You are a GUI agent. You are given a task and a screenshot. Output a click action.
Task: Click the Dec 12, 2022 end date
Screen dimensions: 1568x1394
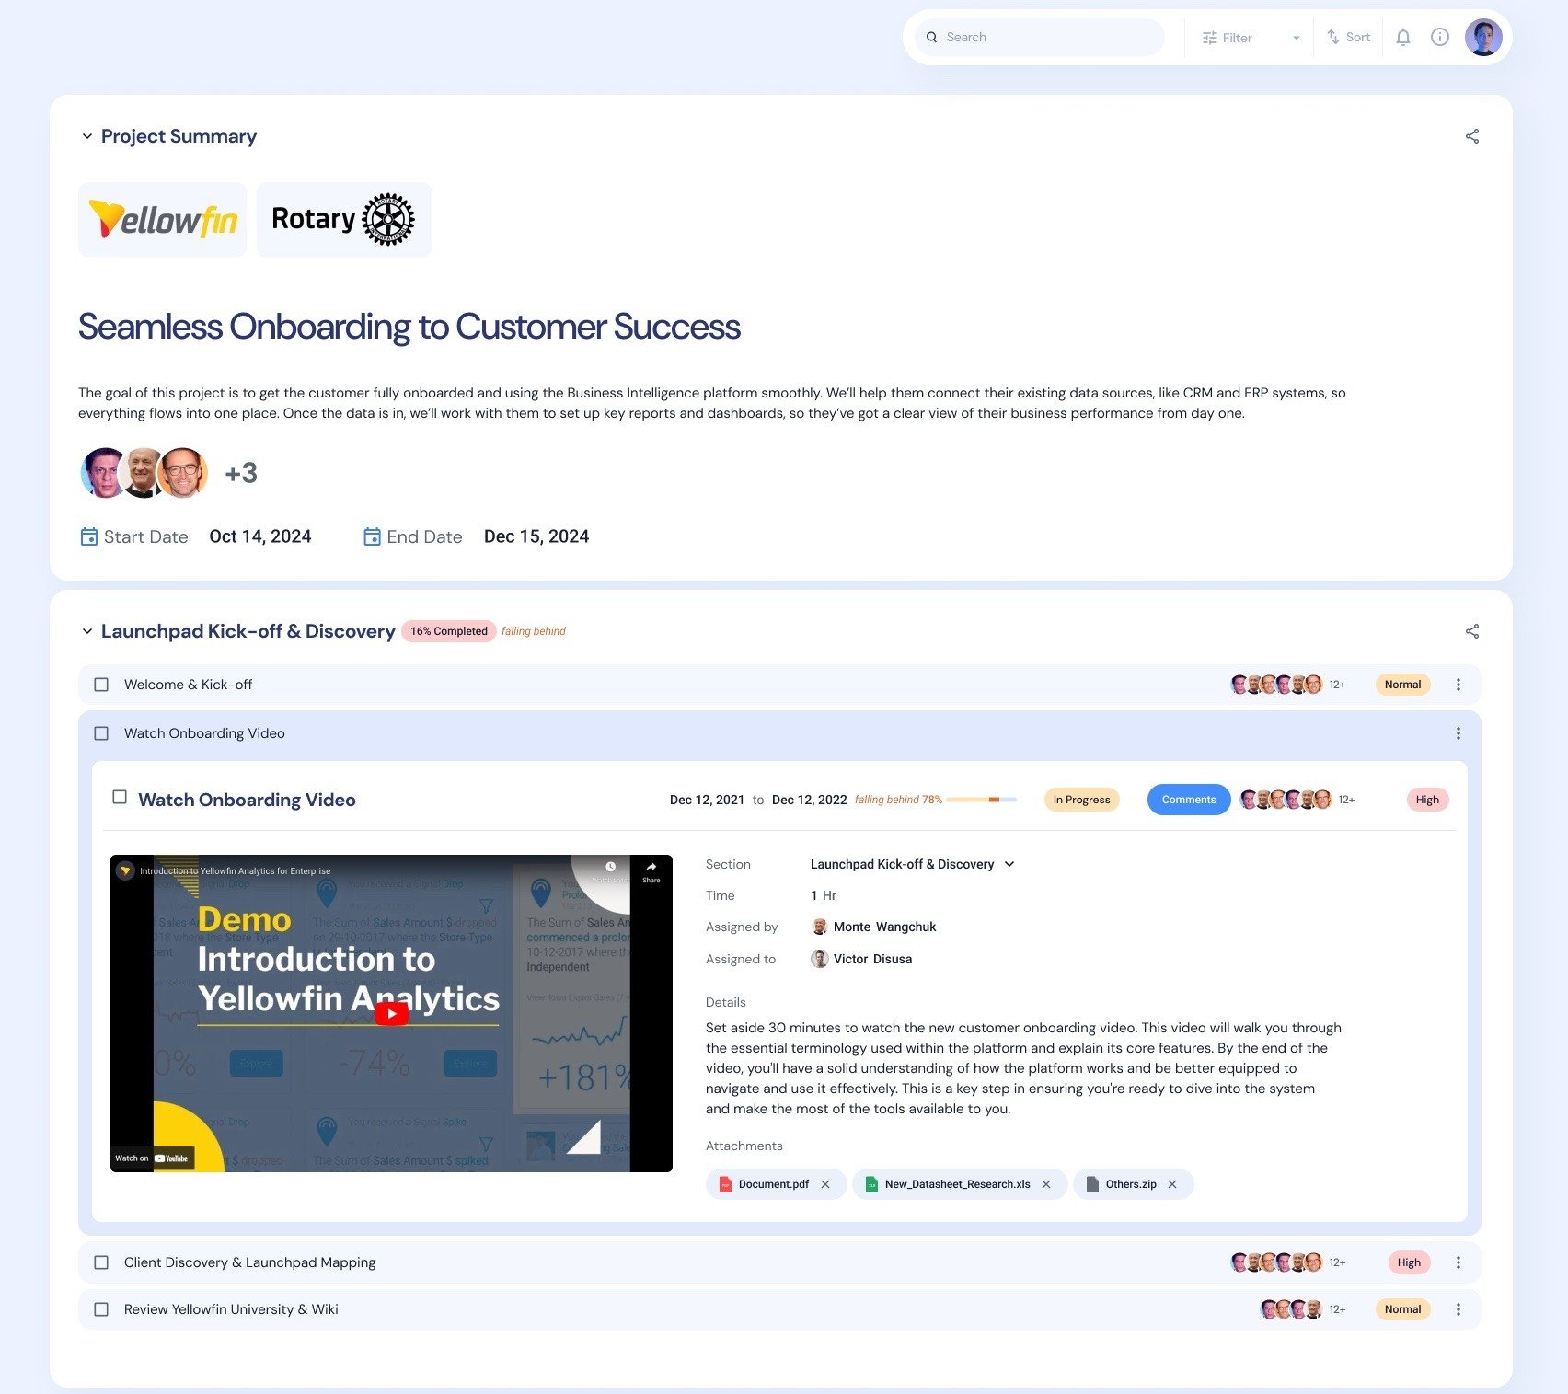point(810,800)
